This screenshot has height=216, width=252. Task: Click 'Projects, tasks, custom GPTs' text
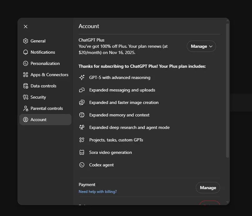point(116,140)
